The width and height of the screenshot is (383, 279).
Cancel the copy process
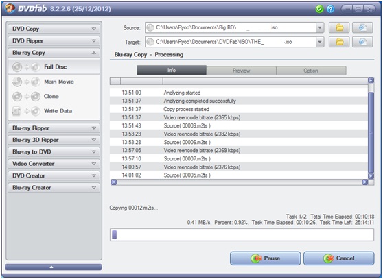click(339, 258)
